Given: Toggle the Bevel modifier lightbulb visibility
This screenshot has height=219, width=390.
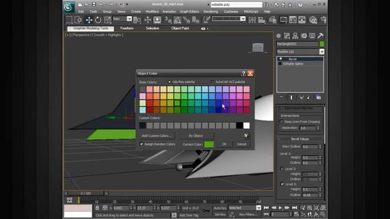Looking at the screenshot, I should (x=281, y=59).
